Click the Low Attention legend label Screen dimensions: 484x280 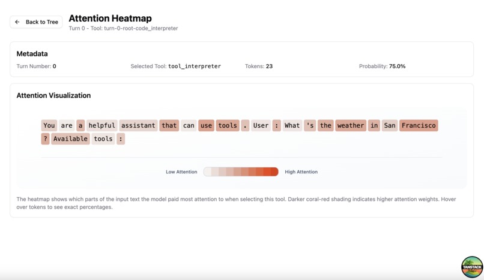click(x=181, y=172)
